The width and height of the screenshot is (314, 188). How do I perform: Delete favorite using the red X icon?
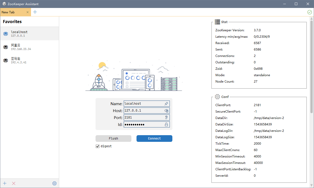(x=14, y=183)
